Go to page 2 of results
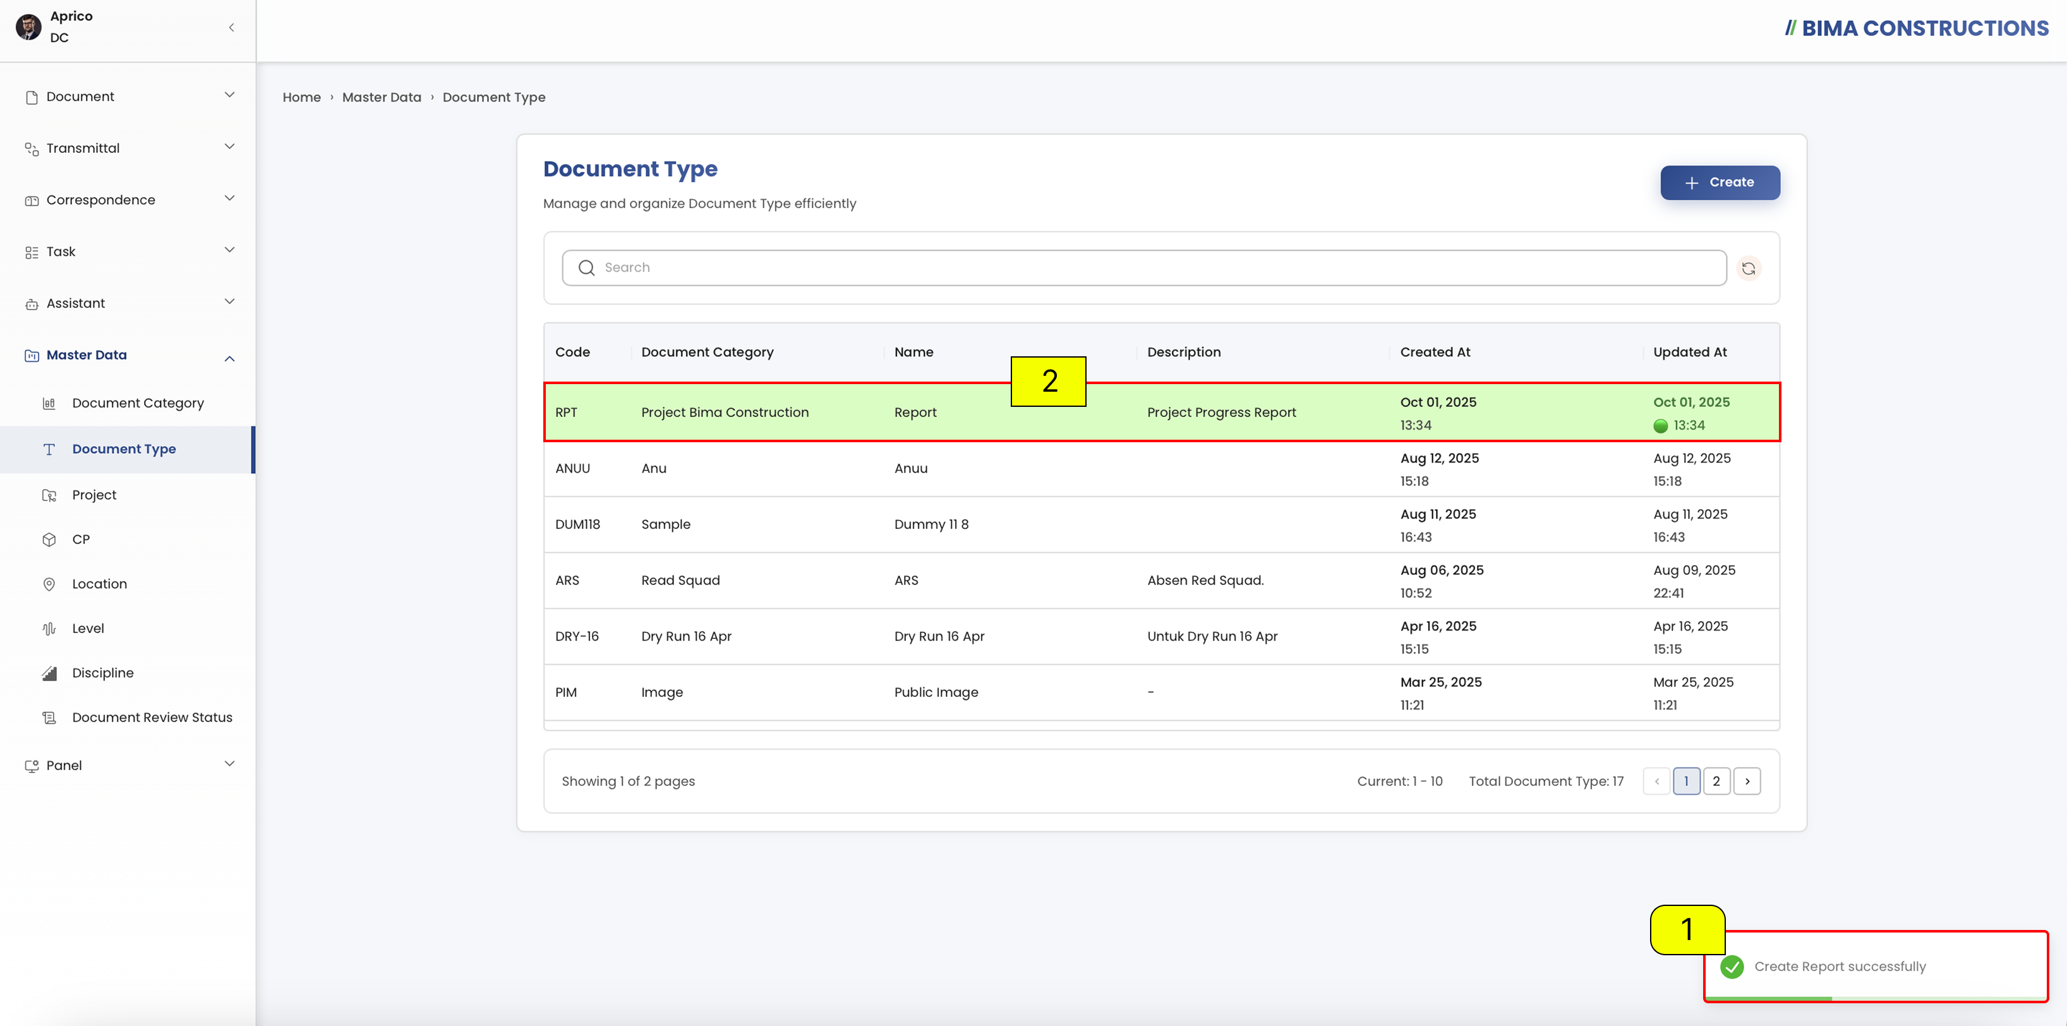The height and width of the screenshot is (1026, 2067). [1716, 782]
